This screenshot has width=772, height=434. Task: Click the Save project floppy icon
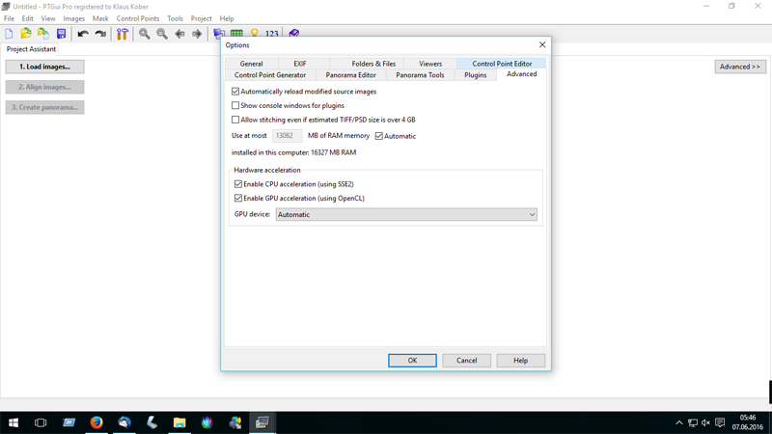click(x=61, y=34)
